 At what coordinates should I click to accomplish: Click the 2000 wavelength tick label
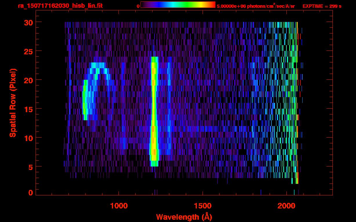pos(286,206)
